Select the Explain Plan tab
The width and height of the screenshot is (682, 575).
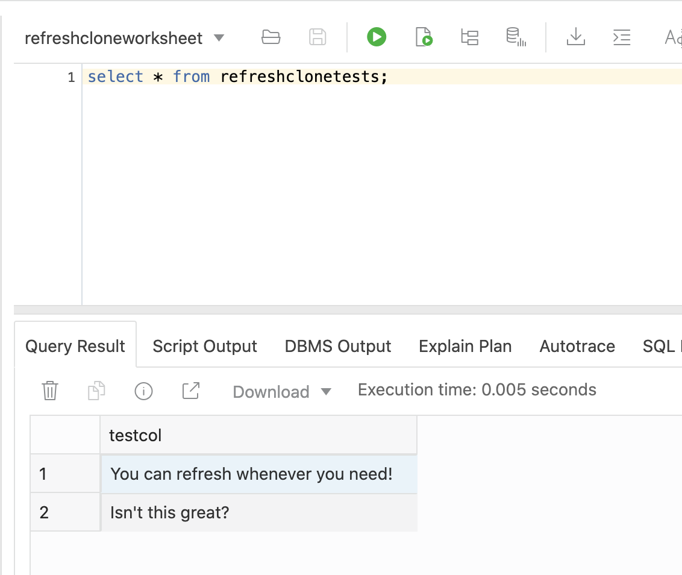465,346
